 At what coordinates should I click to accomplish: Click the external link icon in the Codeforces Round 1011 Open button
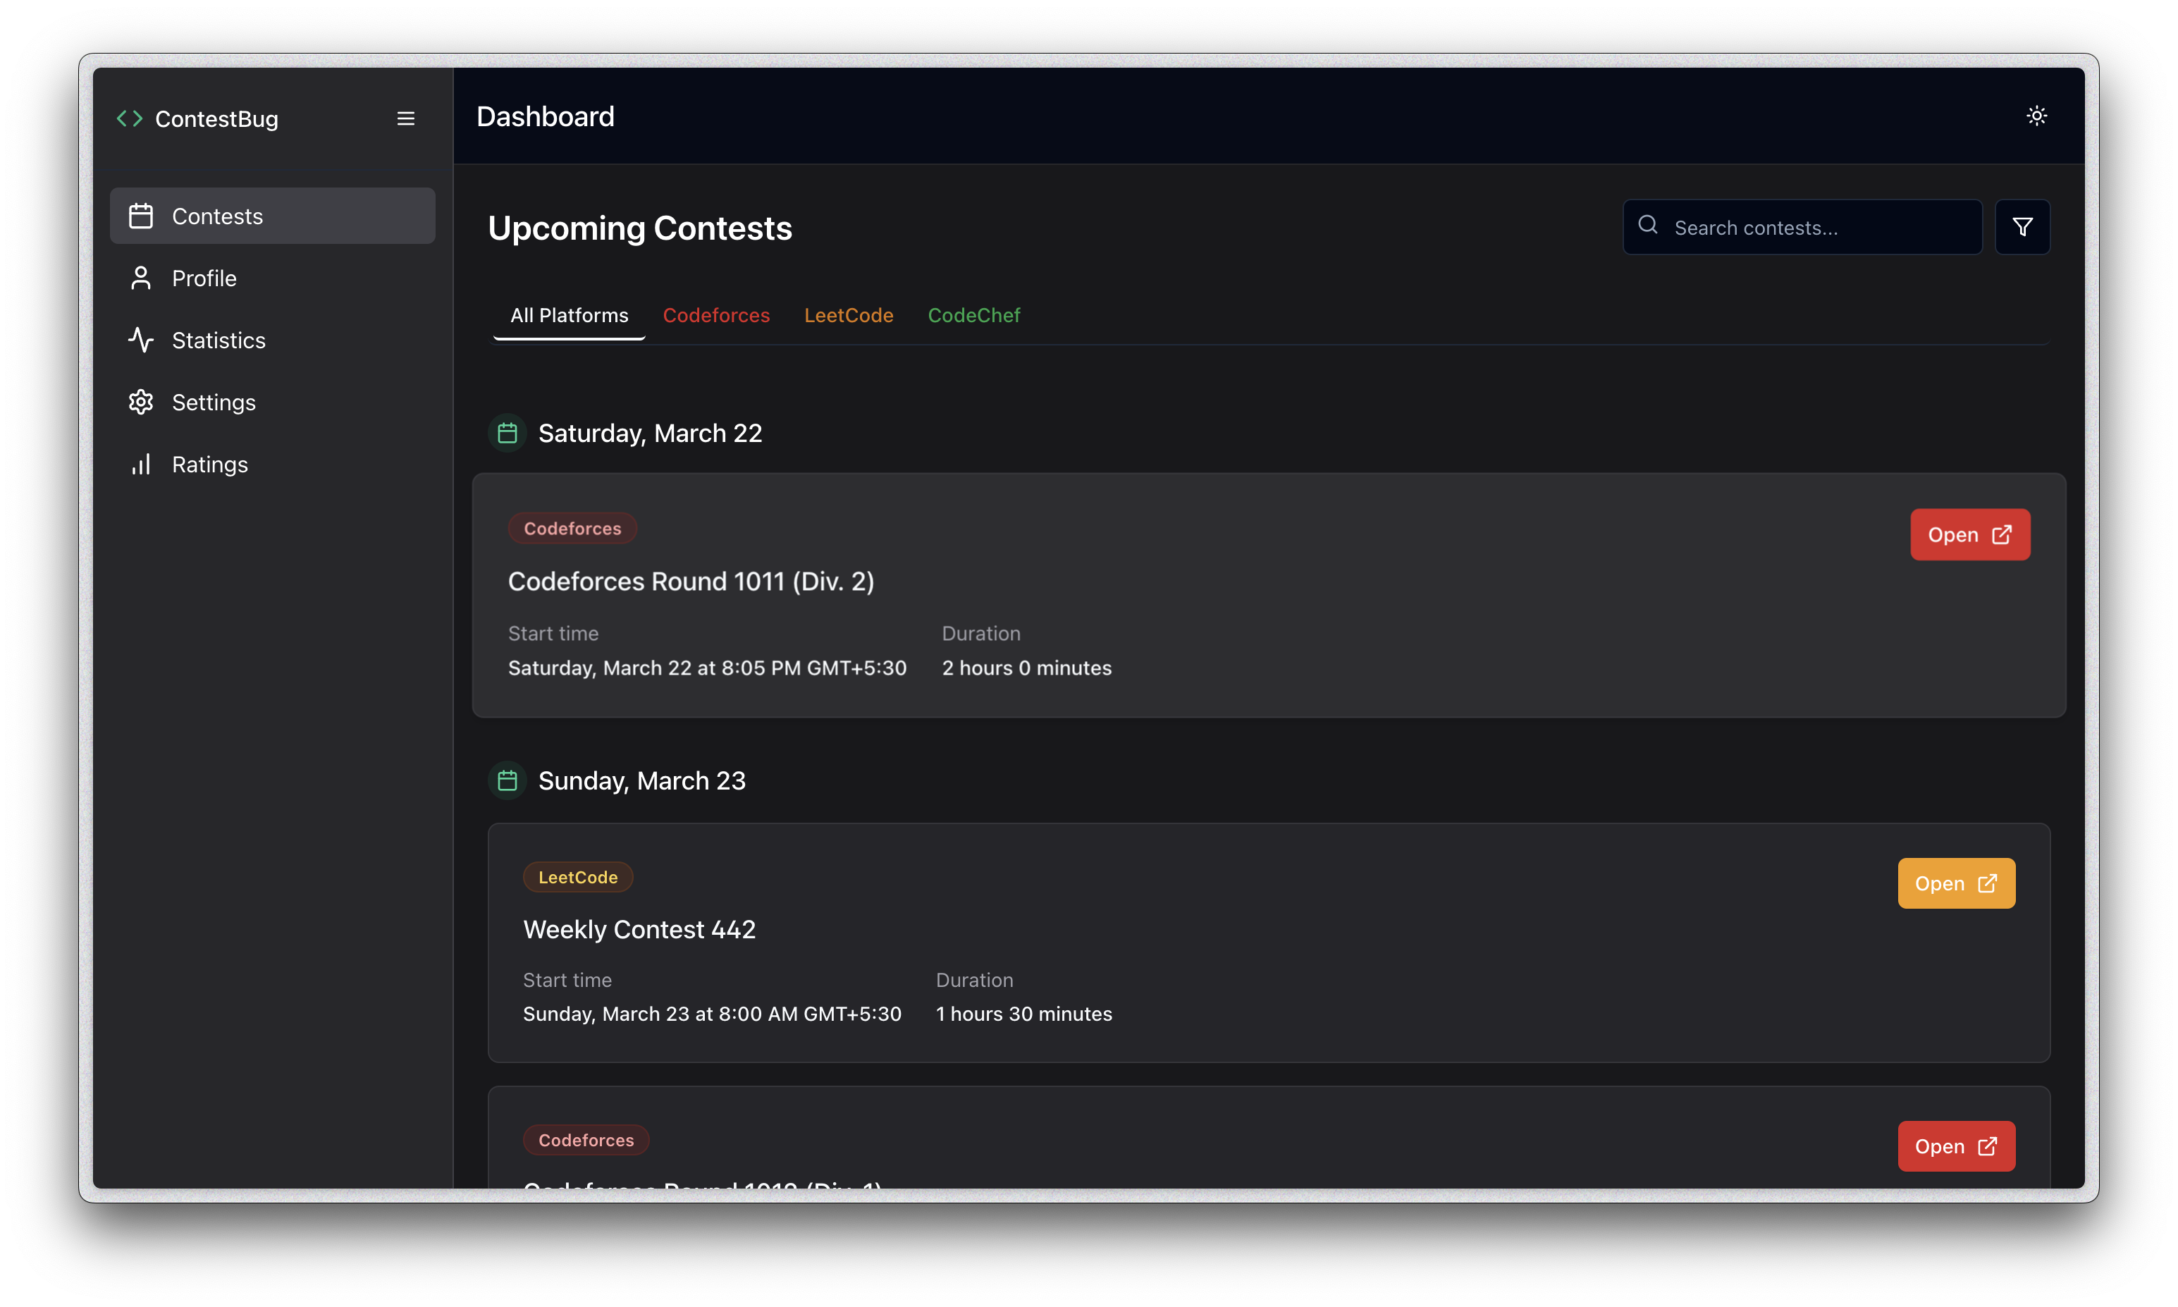coord(2001,534)
